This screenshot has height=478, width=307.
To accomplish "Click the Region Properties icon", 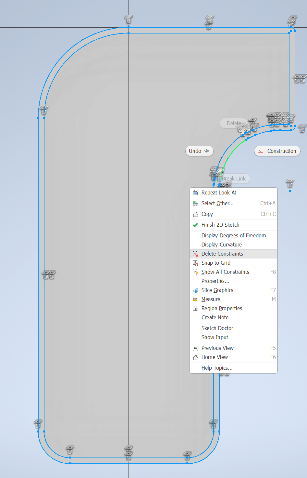I will tap(195, 309).
